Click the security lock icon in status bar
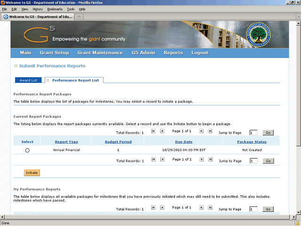 tap(297, 223)
